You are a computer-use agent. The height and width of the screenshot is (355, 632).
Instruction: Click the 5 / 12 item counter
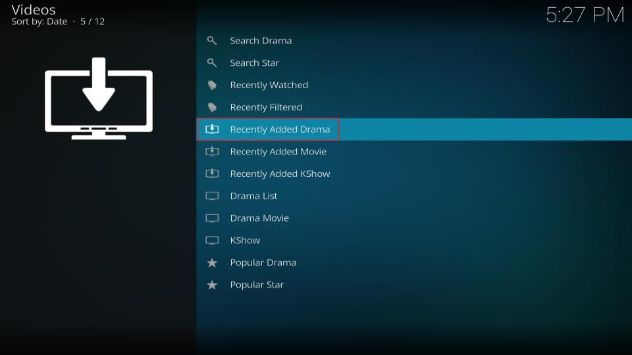(92, 22)
